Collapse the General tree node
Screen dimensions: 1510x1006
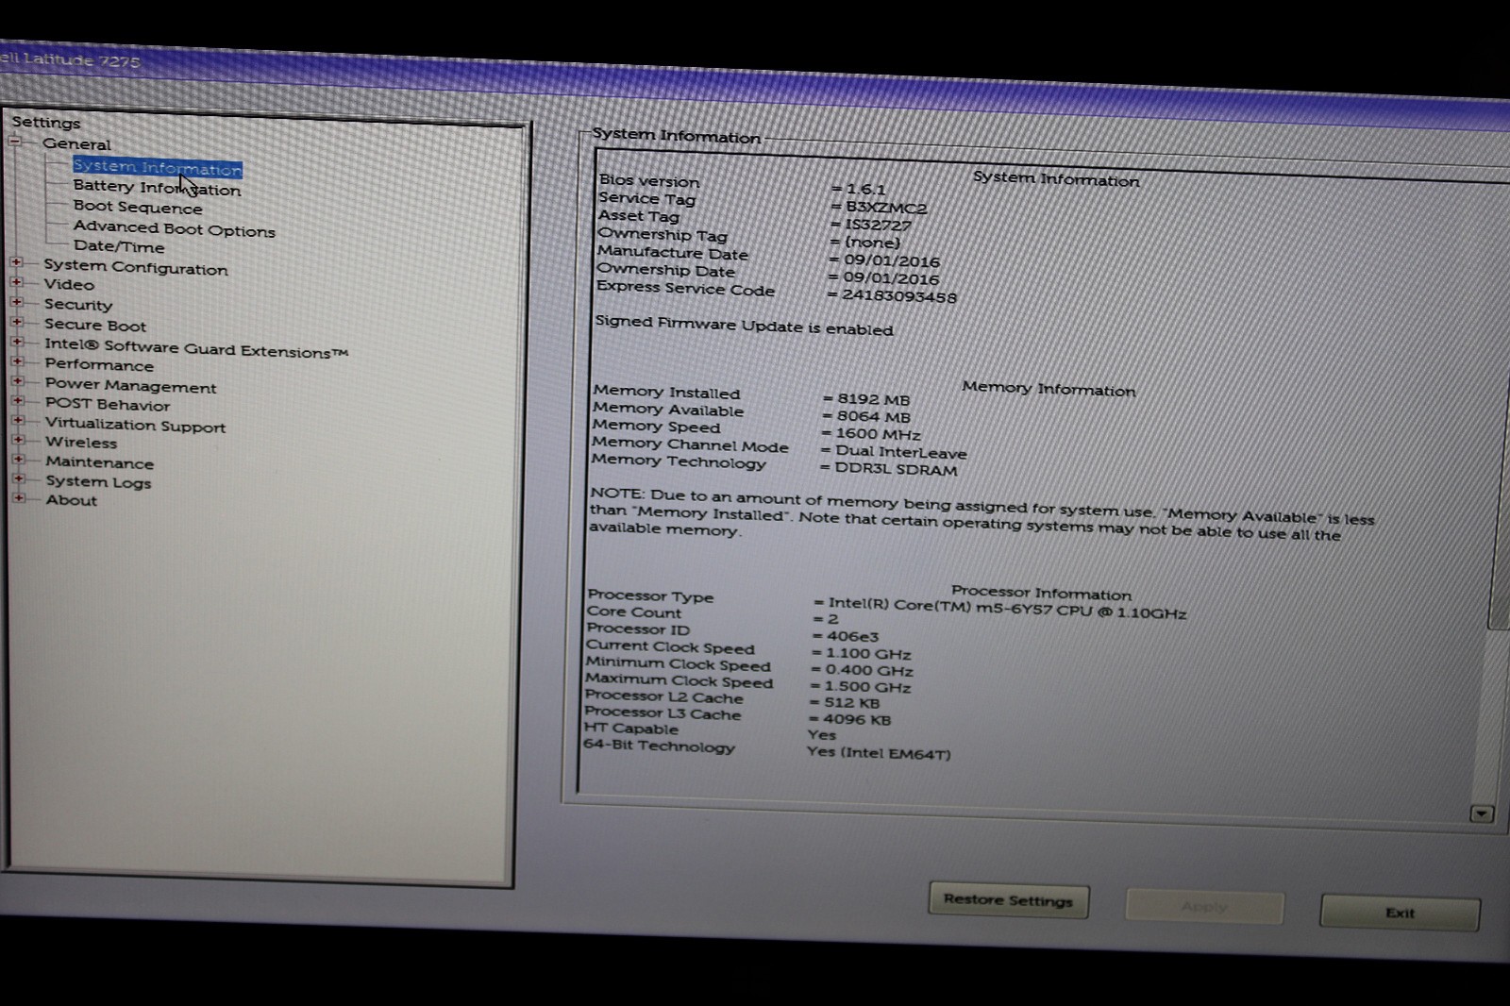point(15,142)
